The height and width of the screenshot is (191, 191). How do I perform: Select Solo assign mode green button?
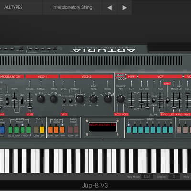11,130
